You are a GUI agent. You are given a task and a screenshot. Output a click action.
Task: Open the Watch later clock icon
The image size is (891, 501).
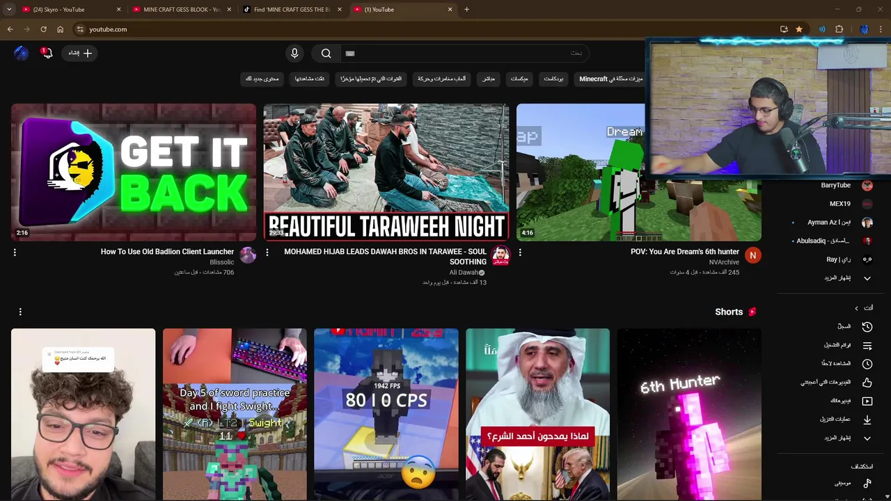click(867, 363)
